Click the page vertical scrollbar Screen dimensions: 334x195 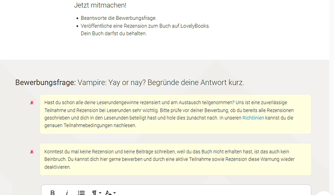[x=332, y=98]
